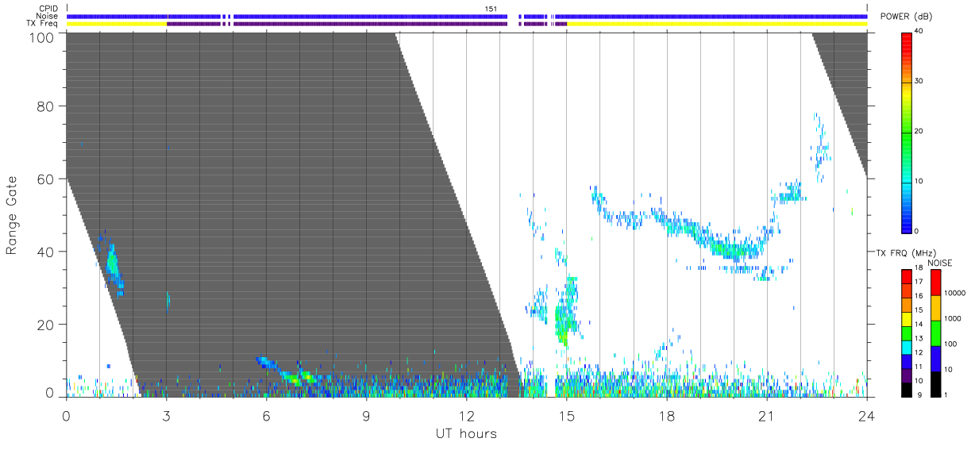Click the '80' tick on Range Gate axis
The image size is (975, 450).
(x=44, y=106)
